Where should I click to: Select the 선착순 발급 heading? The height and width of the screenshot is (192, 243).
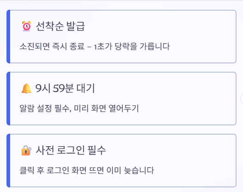pos(60,26)
